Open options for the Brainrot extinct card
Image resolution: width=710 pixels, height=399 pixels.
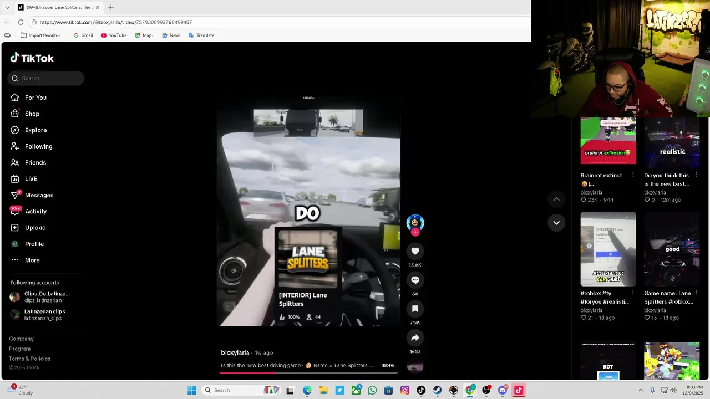click(633, 175)
